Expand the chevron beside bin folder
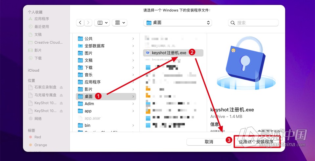Screen dimensions: 315x161 (x=133, y=126)
